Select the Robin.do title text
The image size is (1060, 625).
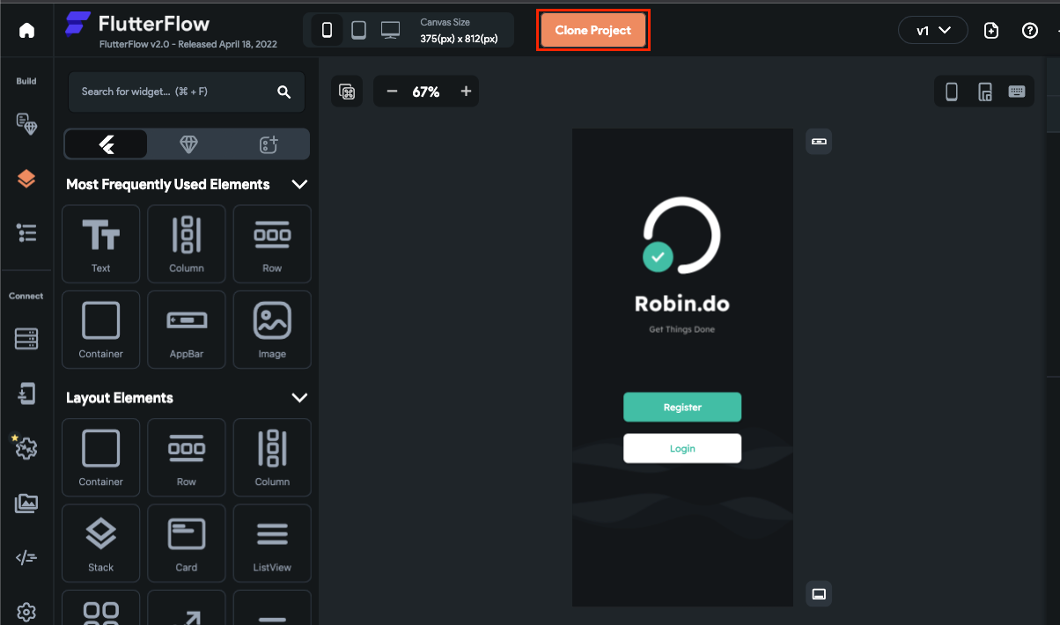682,305
